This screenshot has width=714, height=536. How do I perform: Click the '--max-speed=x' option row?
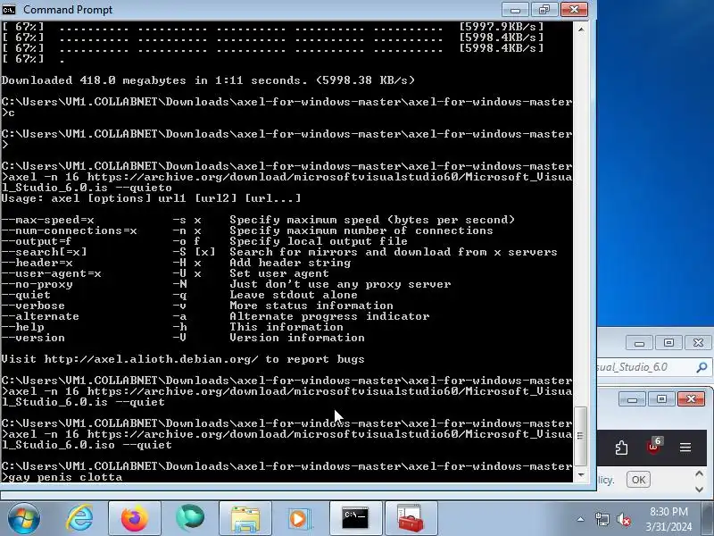click(x=258, y=220)
